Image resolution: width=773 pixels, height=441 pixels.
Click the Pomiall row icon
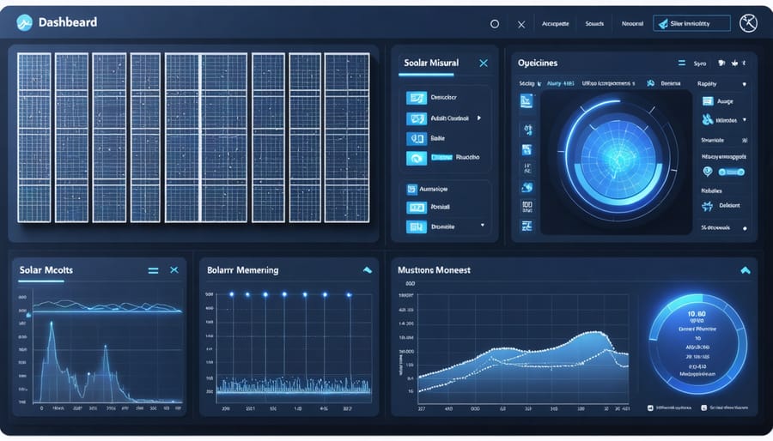click(417, 208)
